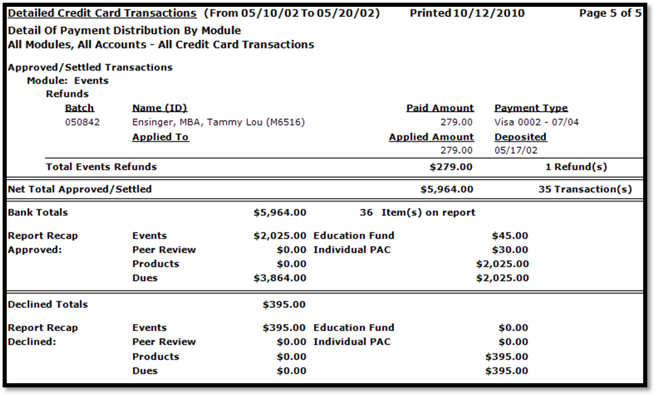Viewport: 656px width, 396px height.
Task: Click the Deposited header
Action: (x=520, y=137)
